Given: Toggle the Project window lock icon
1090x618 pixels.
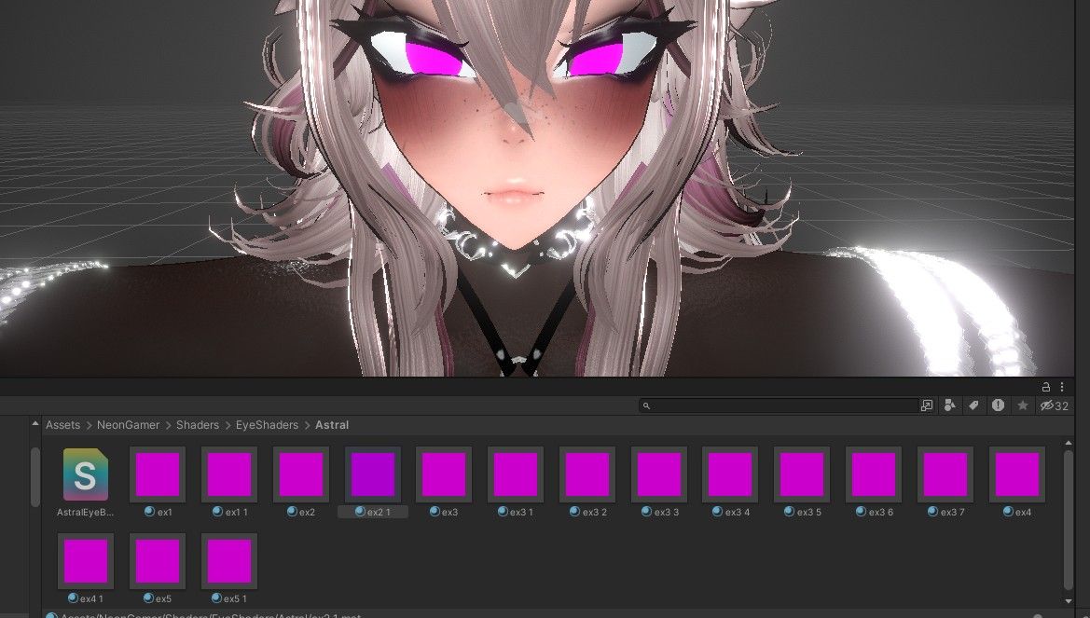Looking at the screenshot, I should (x=1045, y=387).
